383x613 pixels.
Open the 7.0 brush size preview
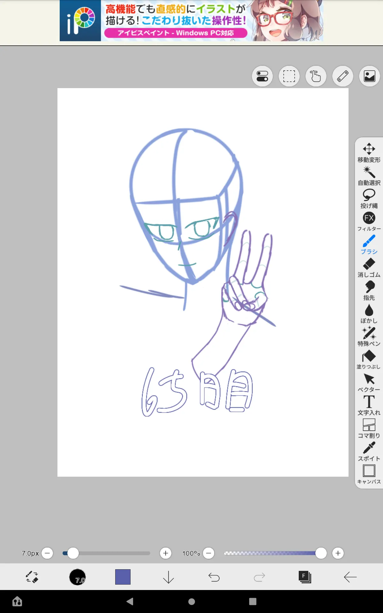78,577
